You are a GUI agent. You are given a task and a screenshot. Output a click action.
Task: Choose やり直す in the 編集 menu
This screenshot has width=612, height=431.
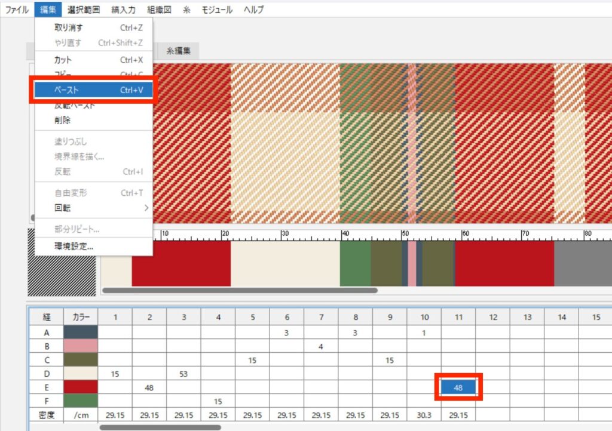click(94, 43)
